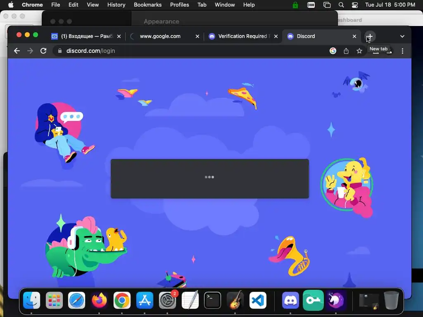This screenshot has height=317, width=423.
Task: Open TextEdit from the Dock
Action: pyautogui.click(x=190, y=300)
